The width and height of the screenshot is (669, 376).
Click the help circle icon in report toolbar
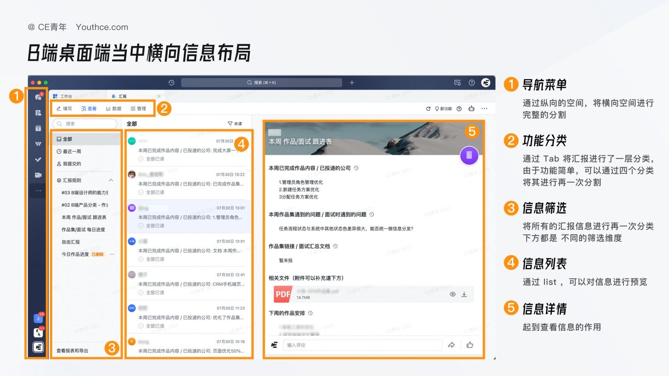(x=459, y=109)
